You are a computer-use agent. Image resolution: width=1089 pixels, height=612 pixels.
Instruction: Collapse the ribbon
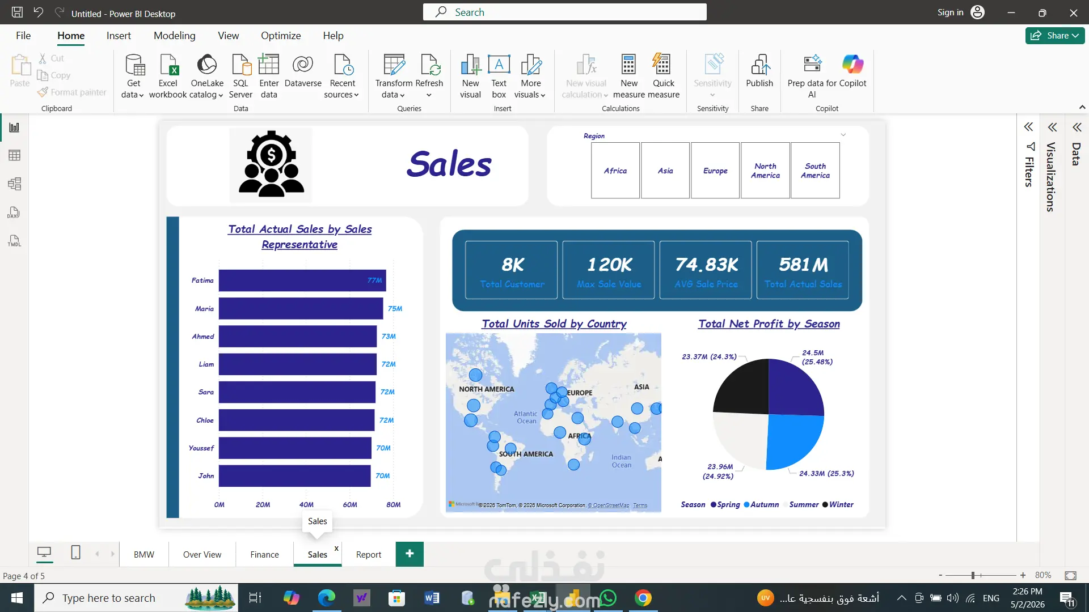tap(1082, 107)
